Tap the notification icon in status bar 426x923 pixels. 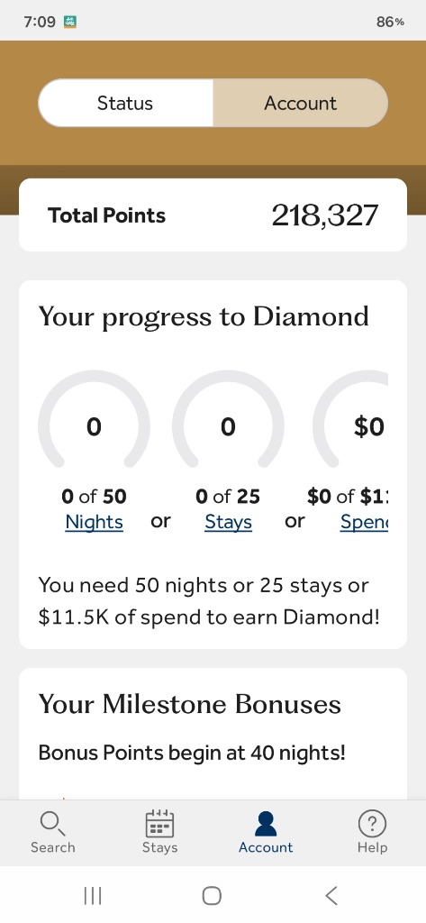coord(70,22)
